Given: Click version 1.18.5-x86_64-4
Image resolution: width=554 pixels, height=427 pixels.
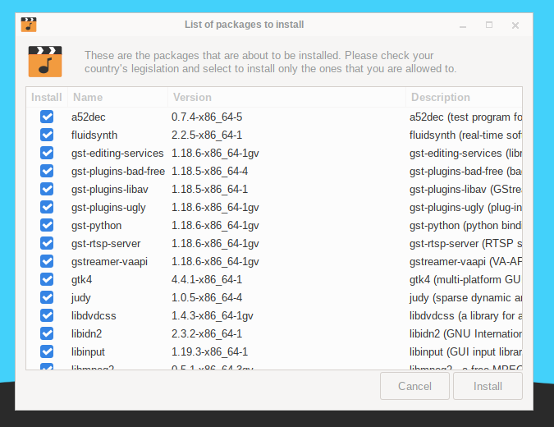Looking at the screenshot, I should click(x=209, y=172).
